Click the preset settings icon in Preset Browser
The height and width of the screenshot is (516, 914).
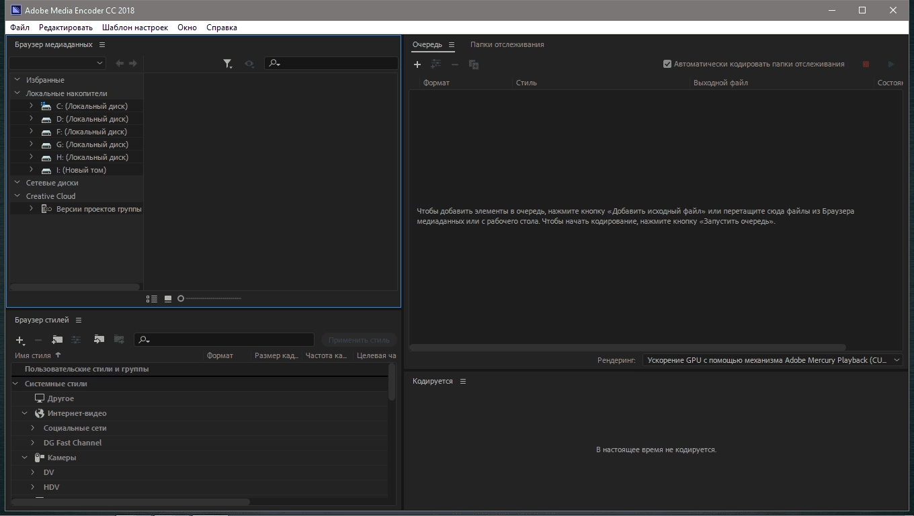point(77,340)
